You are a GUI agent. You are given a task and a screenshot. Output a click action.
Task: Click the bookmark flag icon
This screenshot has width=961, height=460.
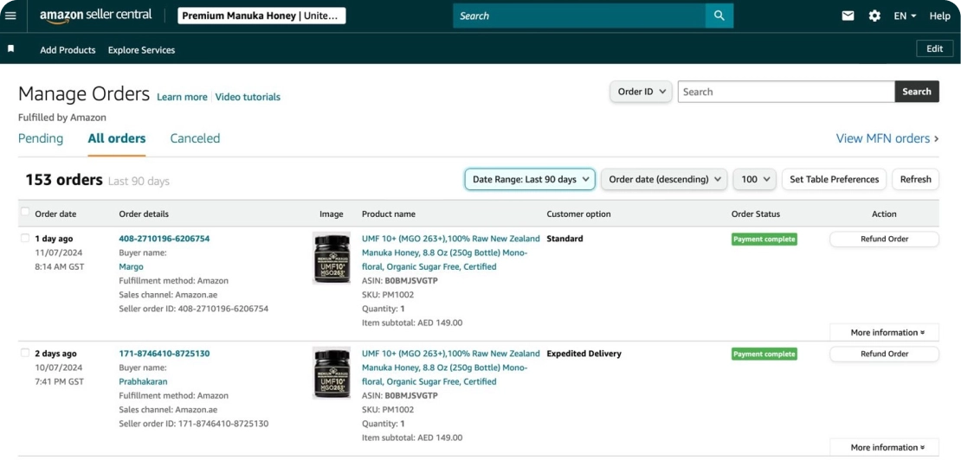(10, 49)
